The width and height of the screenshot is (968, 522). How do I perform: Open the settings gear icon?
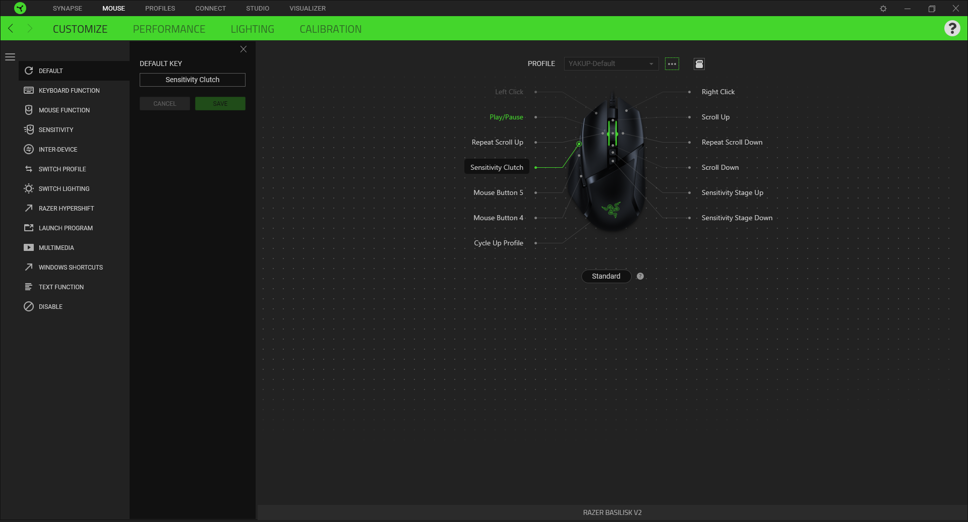883,9
